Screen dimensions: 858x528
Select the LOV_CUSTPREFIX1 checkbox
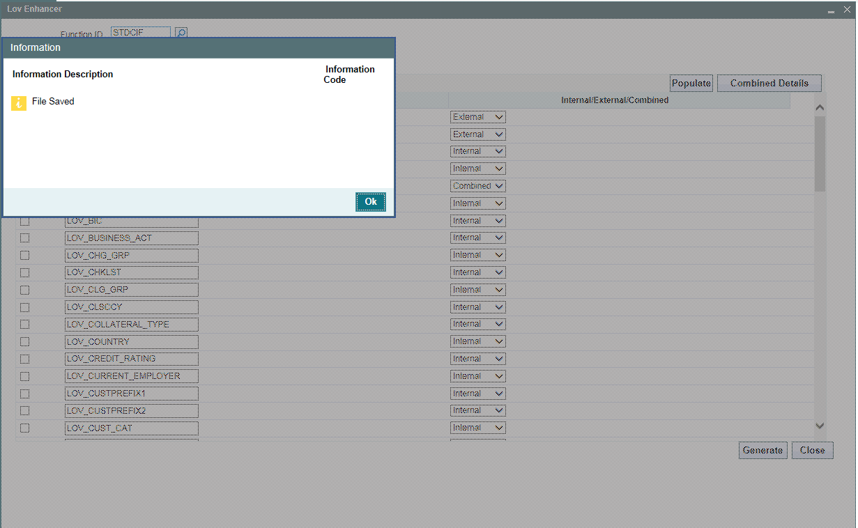(x=24, y=393)
